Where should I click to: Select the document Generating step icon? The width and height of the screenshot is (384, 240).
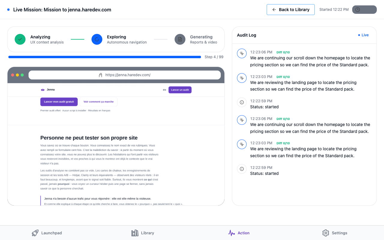click(x=180, y=39)
